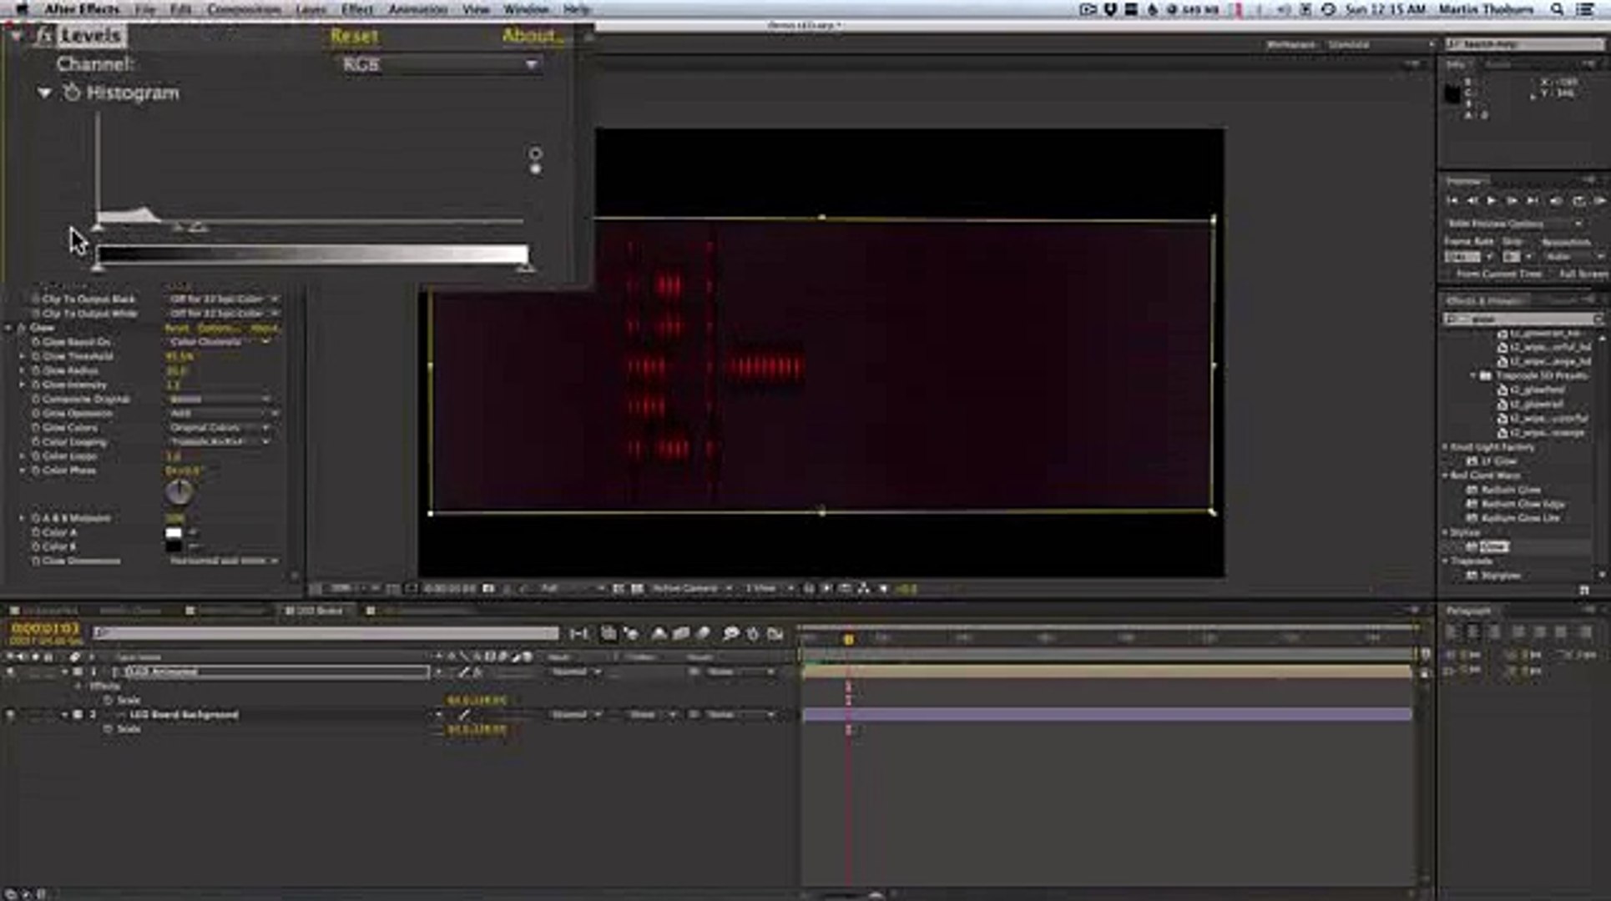Toggle the Glow Intensity stopwatch

[36, 385]
